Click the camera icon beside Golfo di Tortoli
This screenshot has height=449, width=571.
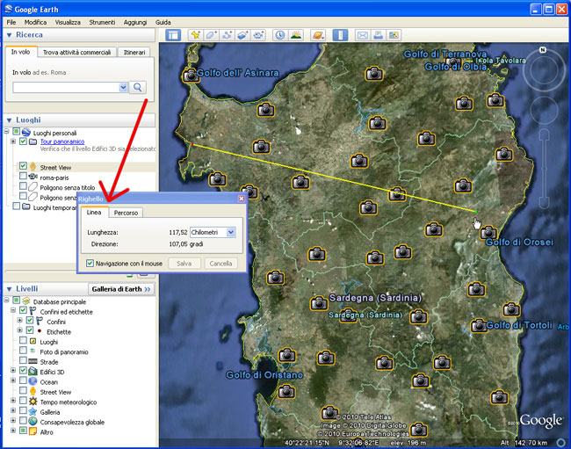[479, 325]
